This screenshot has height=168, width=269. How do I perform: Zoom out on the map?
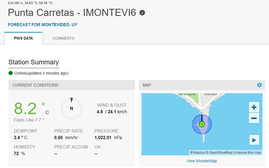point(254,118)
